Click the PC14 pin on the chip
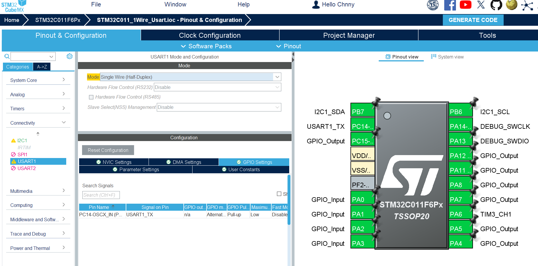This screenshot has width=538, height=266. point(362,125)
